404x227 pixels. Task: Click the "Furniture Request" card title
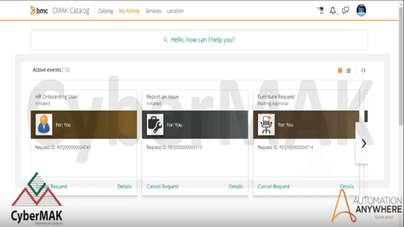[x=276, y=97]
